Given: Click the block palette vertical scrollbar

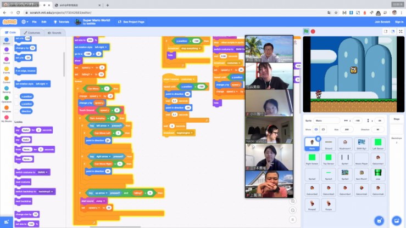Looking at the screenshot, I should [x=64, y=65].
